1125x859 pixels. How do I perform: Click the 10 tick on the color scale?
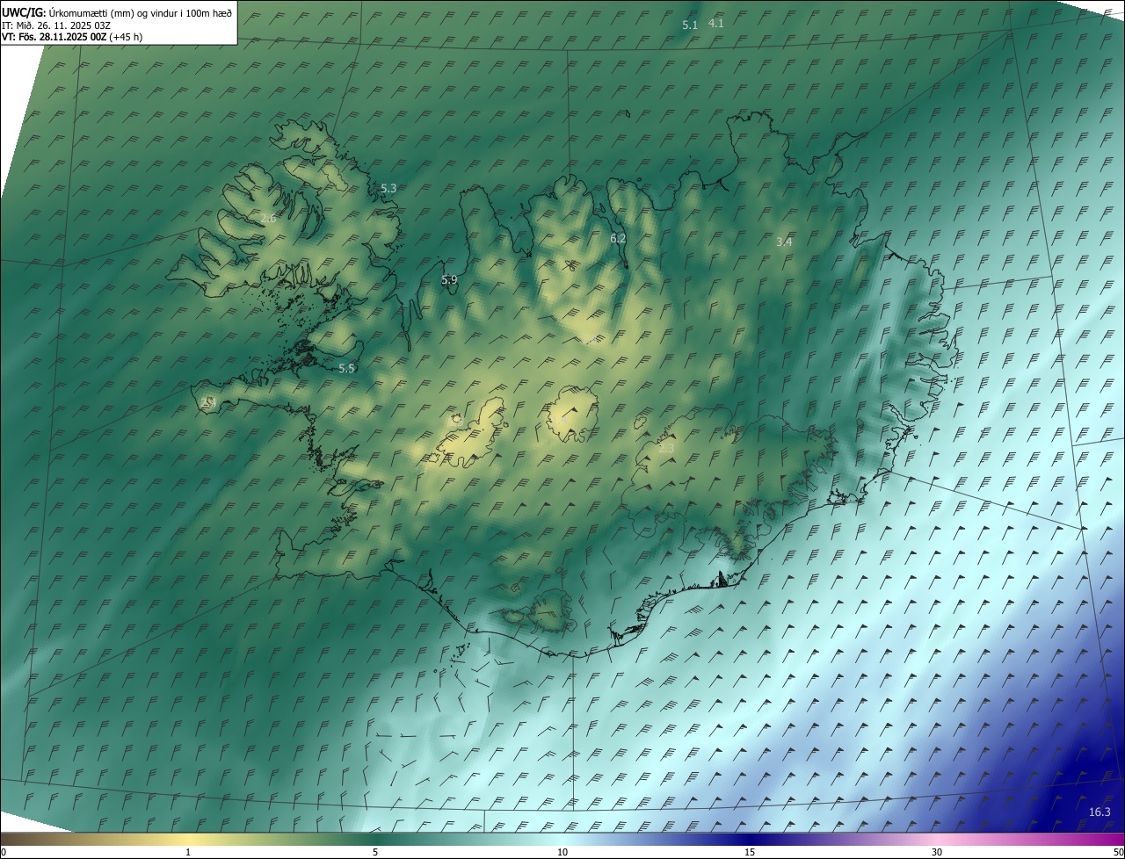tap(562, 852)
